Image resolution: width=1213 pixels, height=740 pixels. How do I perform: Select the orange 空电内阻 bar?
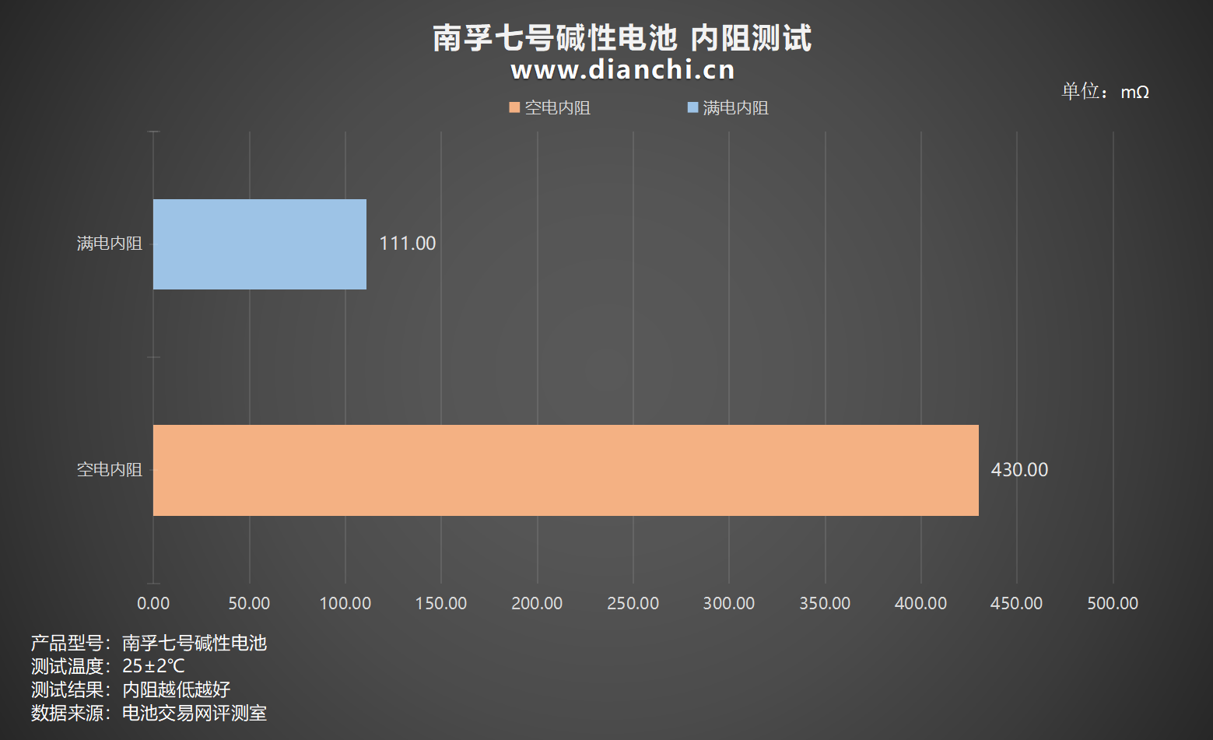click(566, 470)
